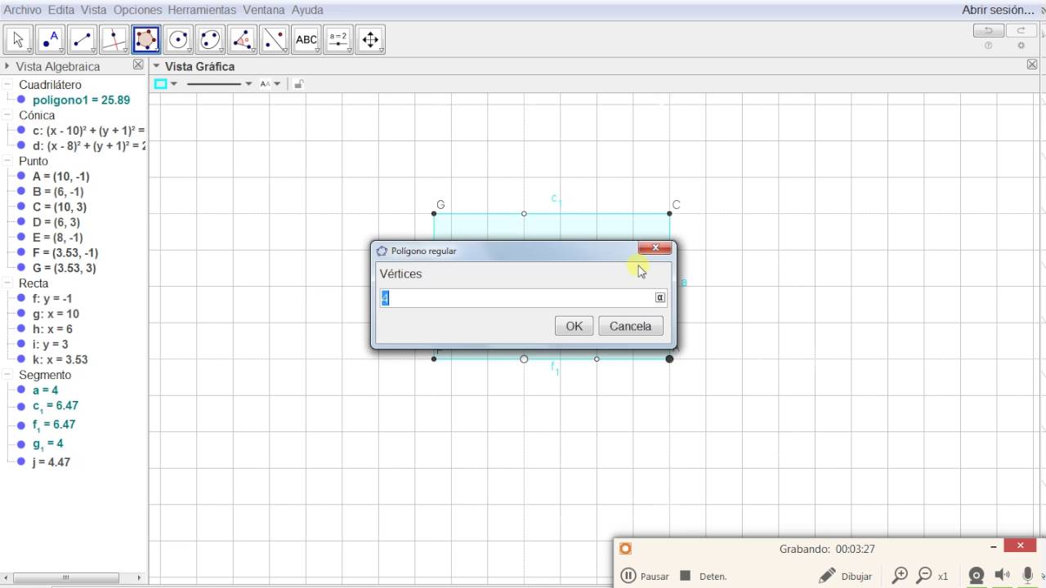This screenshot has height=588, width=1046.
Task: Select the slider a=2 tool
Action: (x=338, y=39)
